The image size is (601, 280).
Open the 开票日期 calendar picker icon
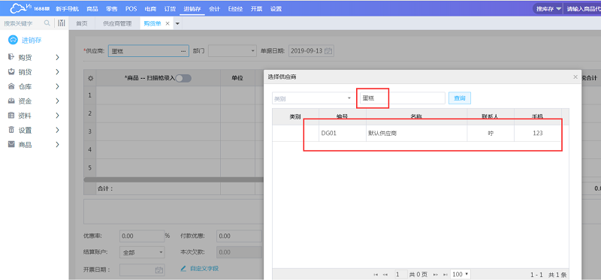pyautogui.click(x=159, y=269)
